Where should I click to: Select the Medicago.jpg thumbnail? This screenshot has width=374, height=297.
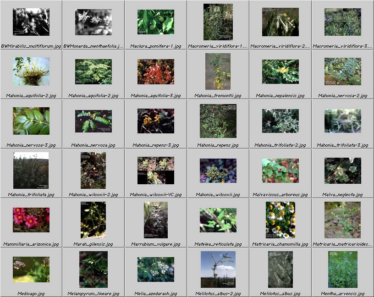(x=31, y=269)
